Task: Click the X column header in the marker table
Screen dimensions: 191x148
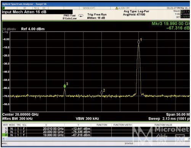Action: [x=46, y=125]
